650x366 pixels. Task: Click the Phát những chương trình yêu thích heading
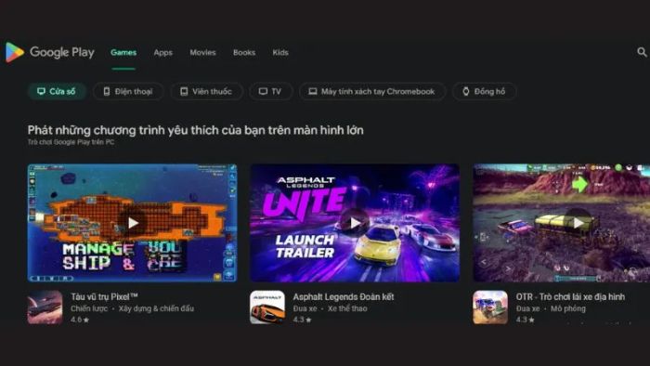click(196, 130)
